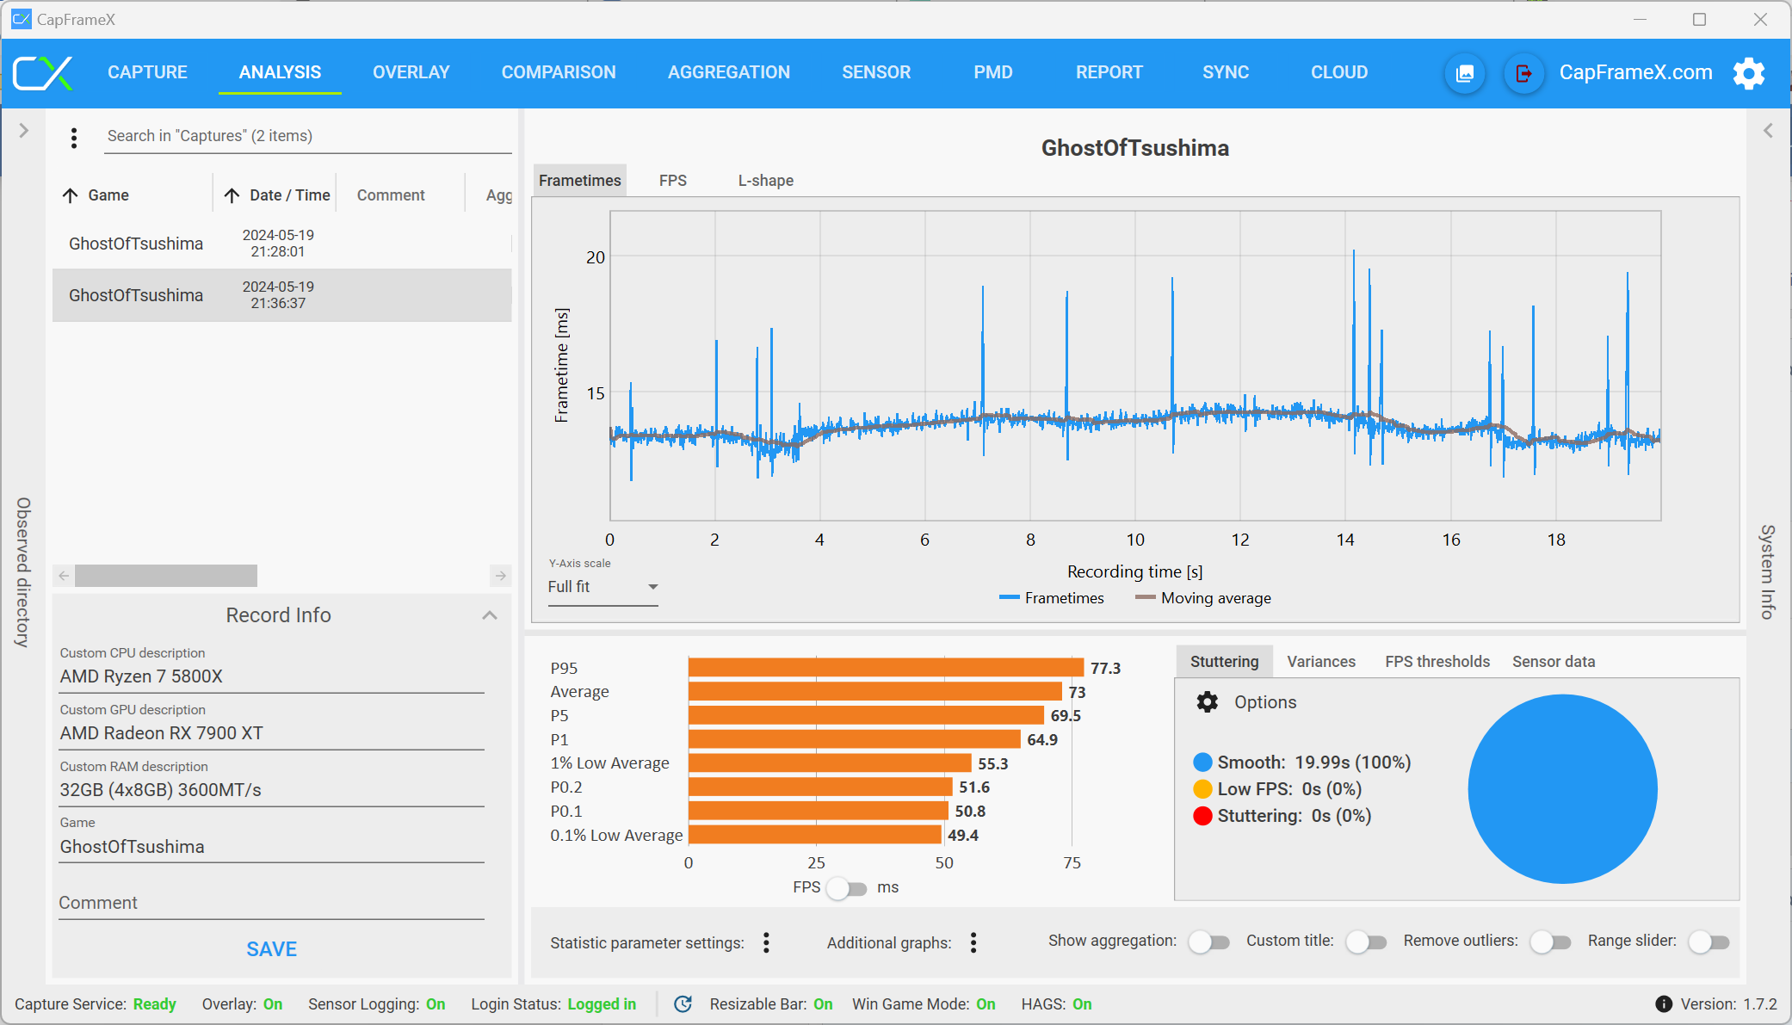
Task: Click the logout icon button
Action: point(1523,73)
